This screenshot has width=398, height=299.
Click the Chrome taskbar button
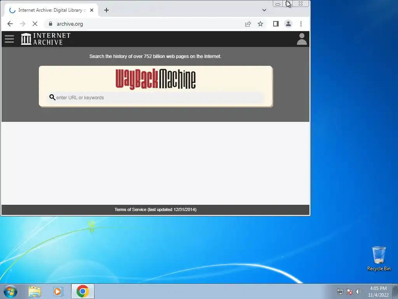click(x=83, y=291)
